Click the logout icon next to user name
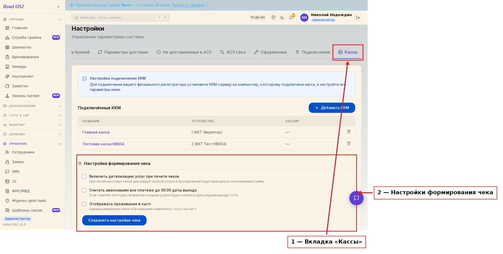 [x=358, y=18]
